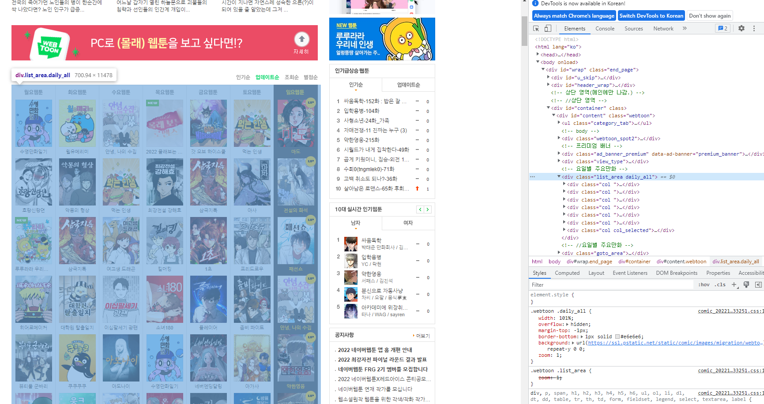Click Switch DevTools to Korean button
Image resolution: width=764 pixels, height=404 pixels.
(x=651, y=15)
